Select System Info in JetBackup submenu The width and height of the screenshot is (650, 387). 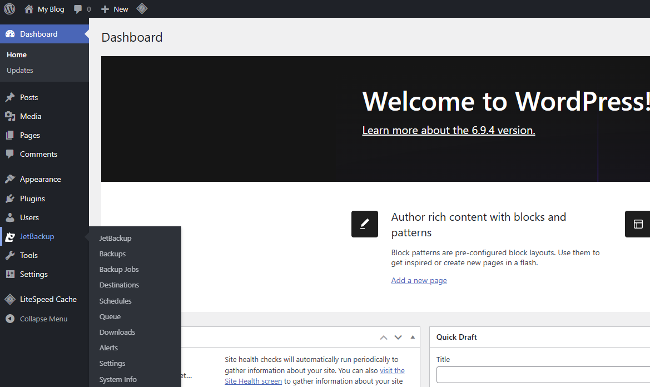coord(118,379)
